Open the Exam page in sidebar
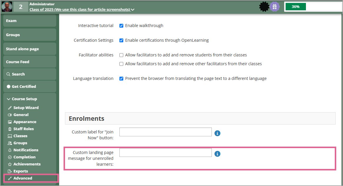The width and height of the screenshot is (343, 186). pyautogui.click(x=30, y=21)
